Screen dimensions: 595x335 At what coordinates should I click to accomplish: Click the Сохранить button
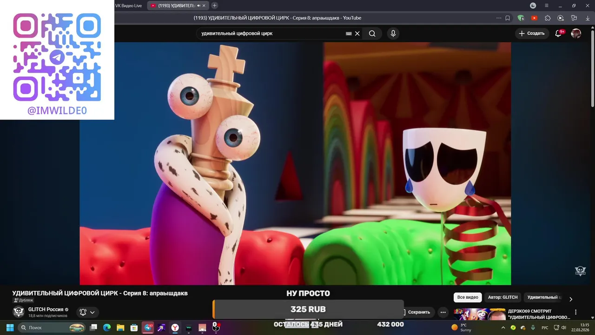point(418,312)
